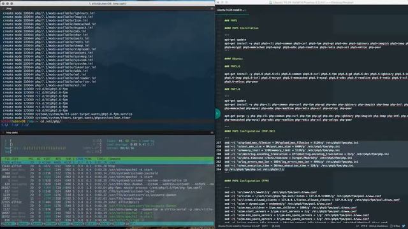Toggle the tree view with the teal circle handle

(x=217, y=114)
